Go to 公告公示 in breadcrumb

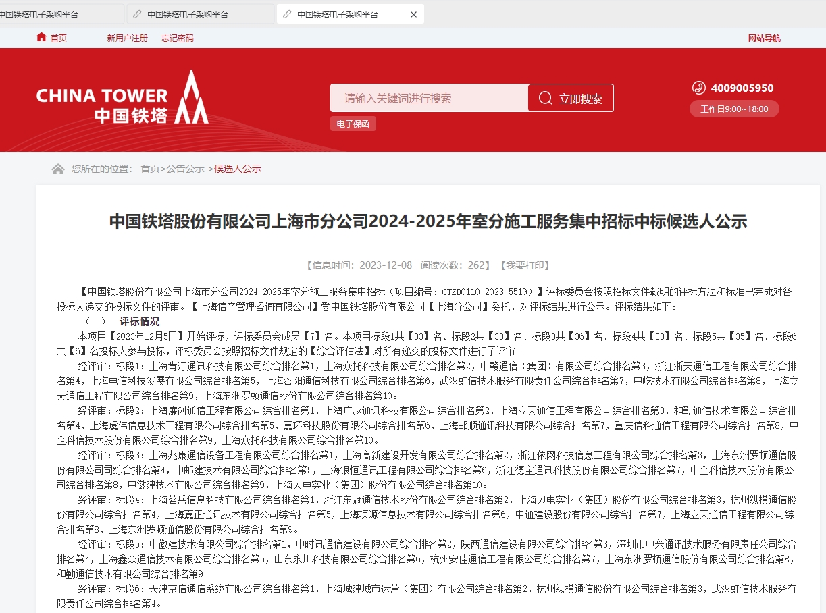coord(185,169)
